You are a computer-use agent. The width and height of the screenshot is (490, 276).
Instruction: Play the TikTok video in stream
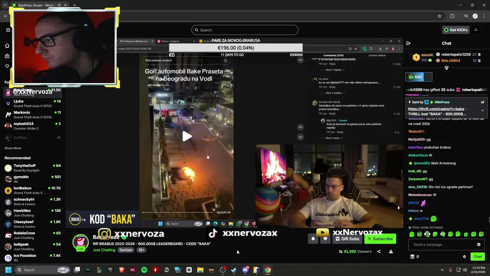[187, 136]
